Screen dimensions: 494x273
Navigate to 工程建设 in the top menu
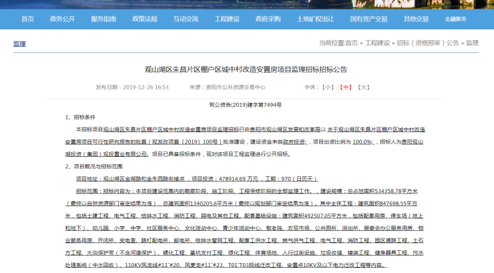click(227, 19)
